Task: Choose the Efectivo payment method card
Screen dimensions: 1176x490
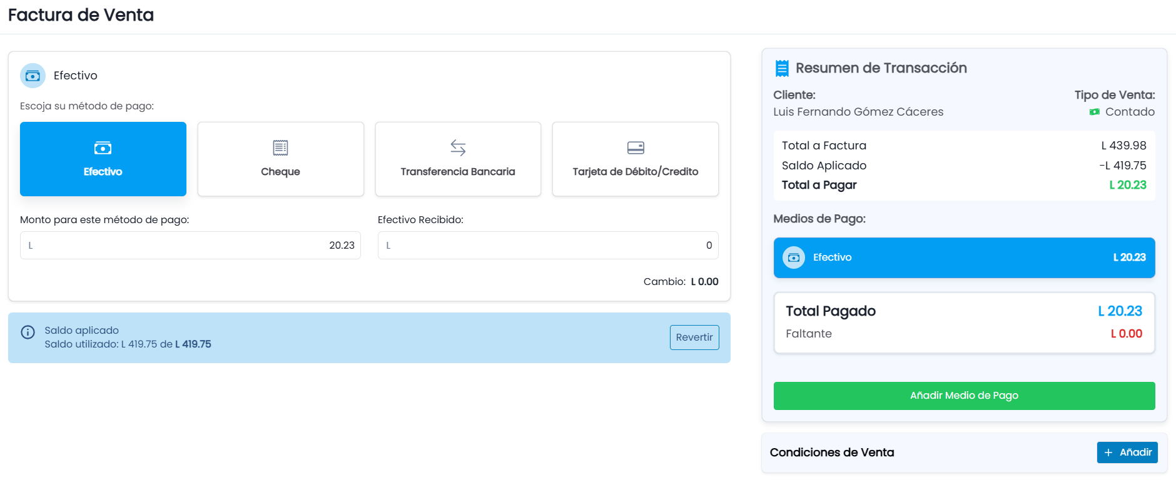Action: pyautogui.click(x=103, y=159)
